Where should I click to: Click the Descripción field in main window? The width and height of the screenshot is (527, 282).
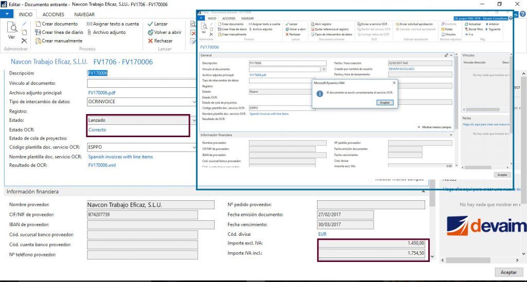tap(141, 73)
